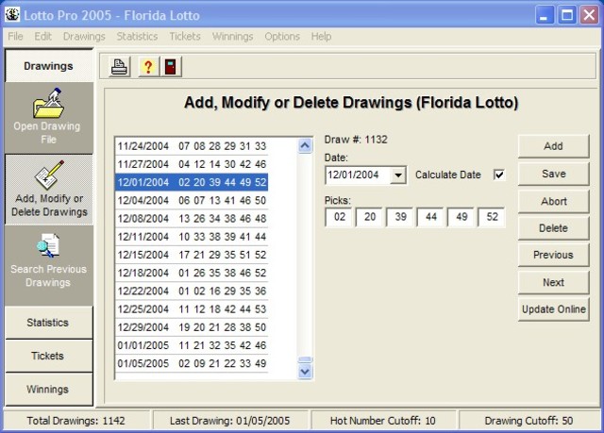Click fourth pick field containing 44
The width and height of the screenshot is (604, 433).
point(430,217)
